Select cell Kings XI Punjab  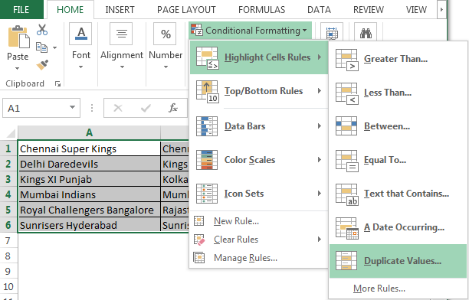[x=89, y=179]
